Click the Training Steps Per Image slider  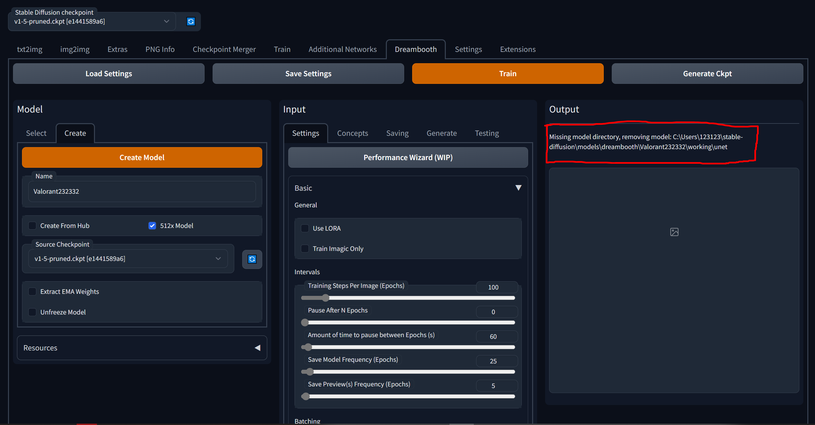(407, 298)
